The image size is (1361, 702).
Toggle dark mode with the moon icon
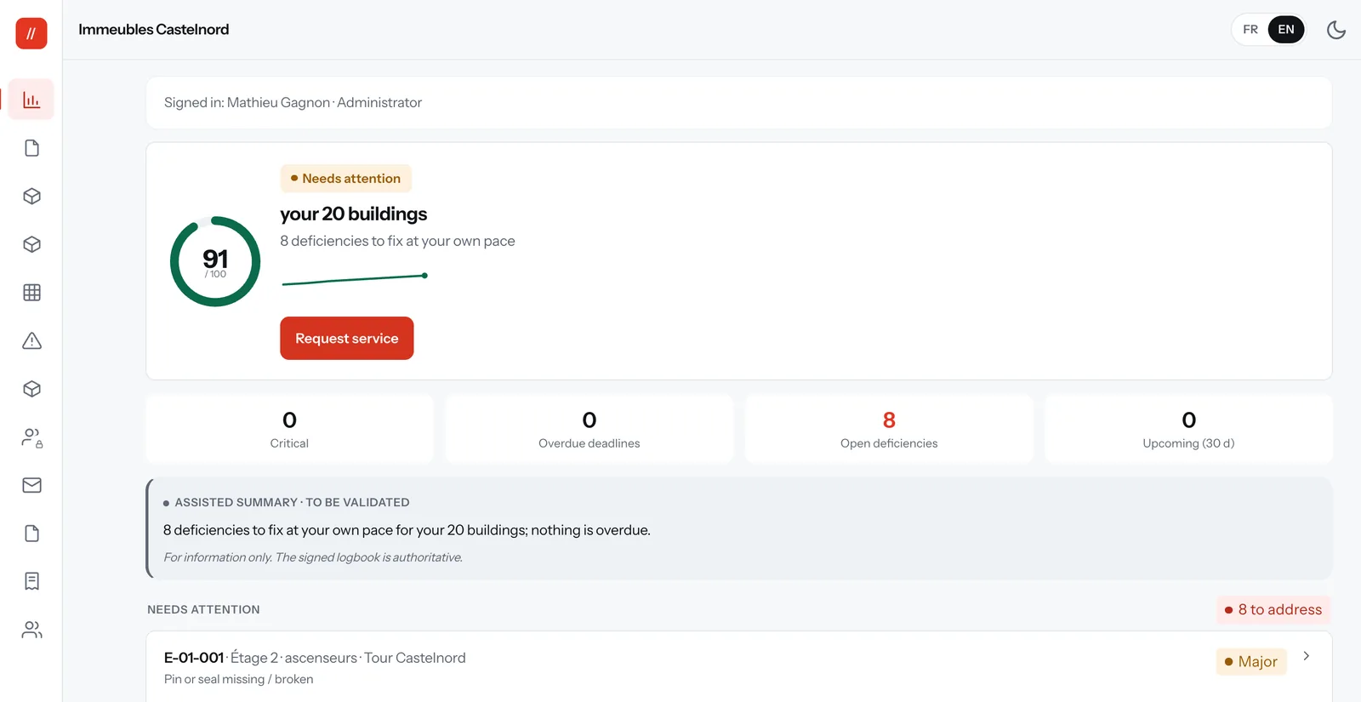tap(1336, 30)
